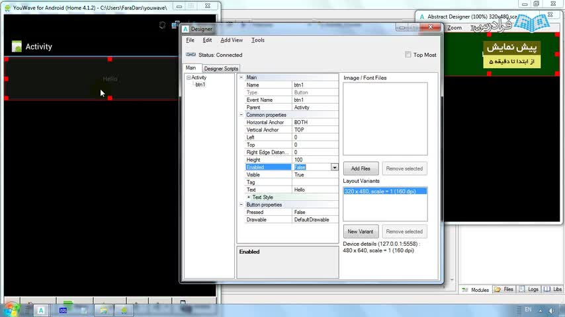The image size is (565, 317).
Task: Open the Windows Start menu
Action: click(11, 310)
